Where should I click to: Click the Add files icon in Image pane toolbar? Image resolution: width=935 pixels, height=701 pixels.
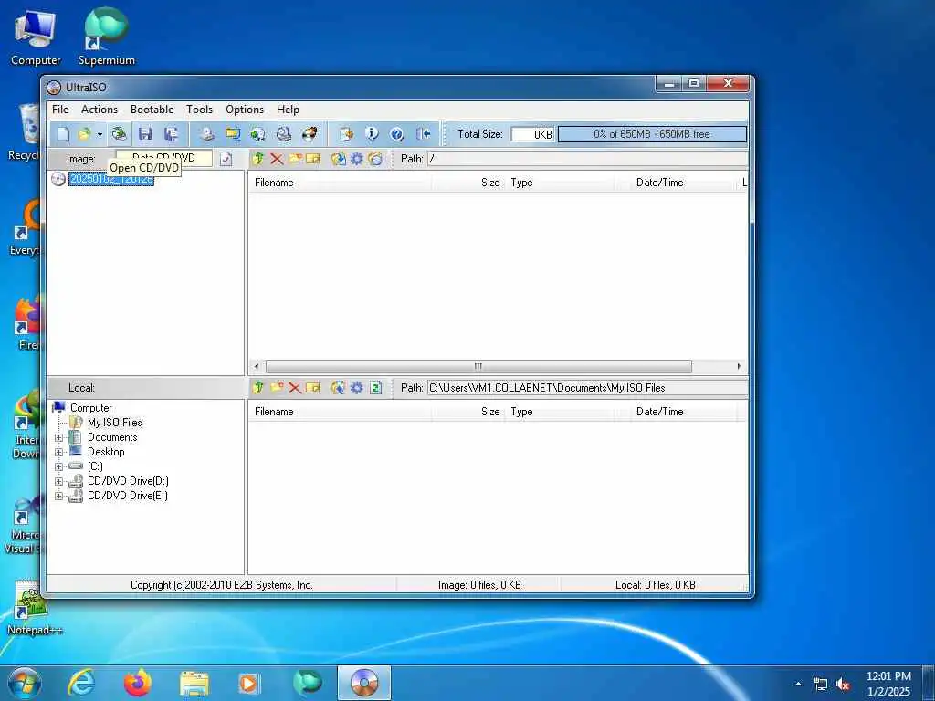tap(338, 159)
